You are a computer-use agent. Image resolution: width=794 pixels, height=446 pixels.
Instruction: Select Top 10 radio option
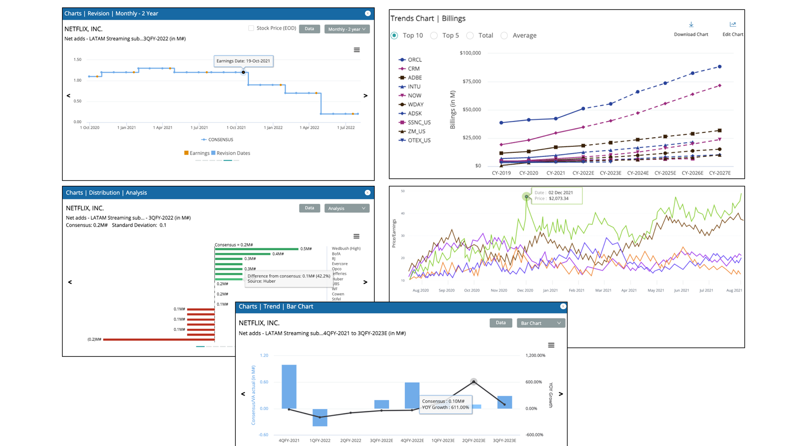pyautogui.click(x=395, y=36)
